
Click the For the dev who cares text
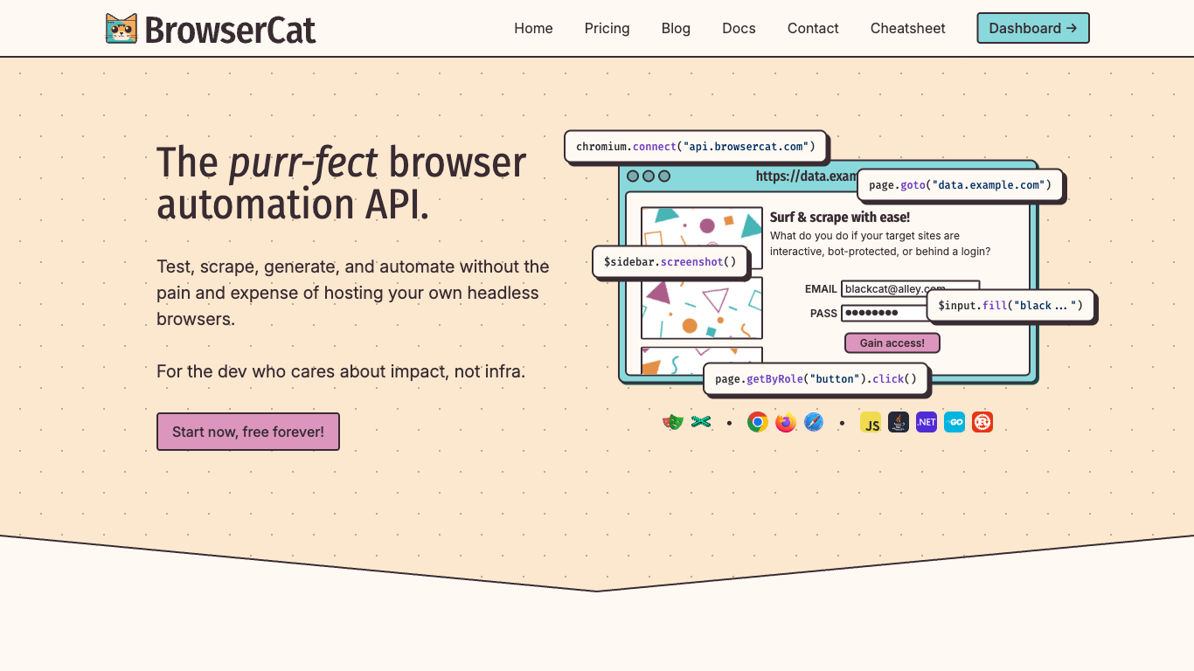[341, 371]
